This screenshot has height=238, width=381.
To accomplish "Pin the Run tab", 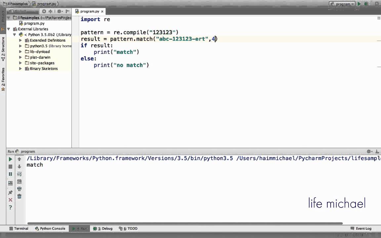I will pos(10,192).
